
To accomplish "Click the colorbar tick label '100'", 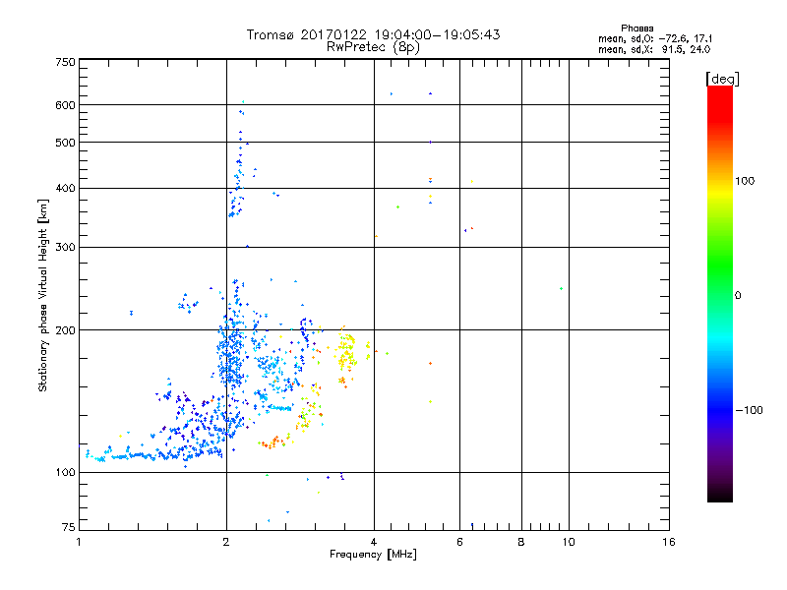I will tap(745, 181).
